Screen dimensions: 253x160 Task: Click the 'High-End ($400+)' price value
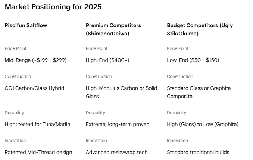coord(107,60)
